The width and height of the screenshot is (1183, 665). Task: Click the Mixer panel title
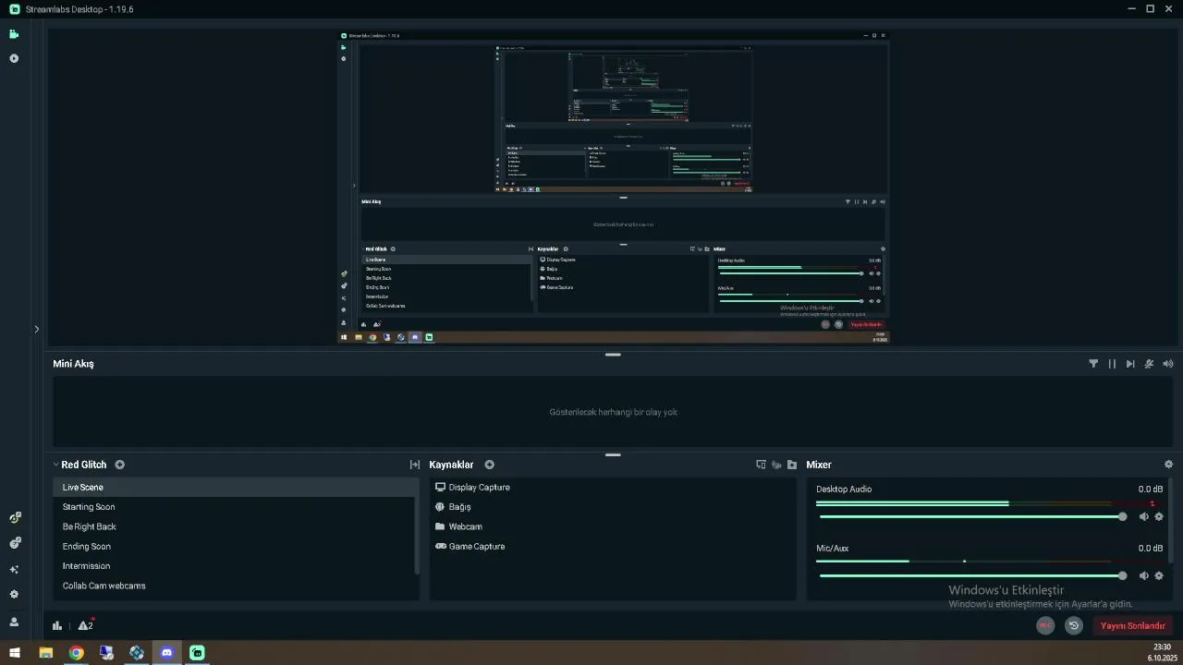click(819, 465)
